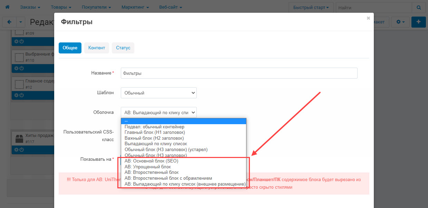The image size is (428, 208).
Task: Click the blue plus add button
Action: pyautogui.click(x=419, y=22)
